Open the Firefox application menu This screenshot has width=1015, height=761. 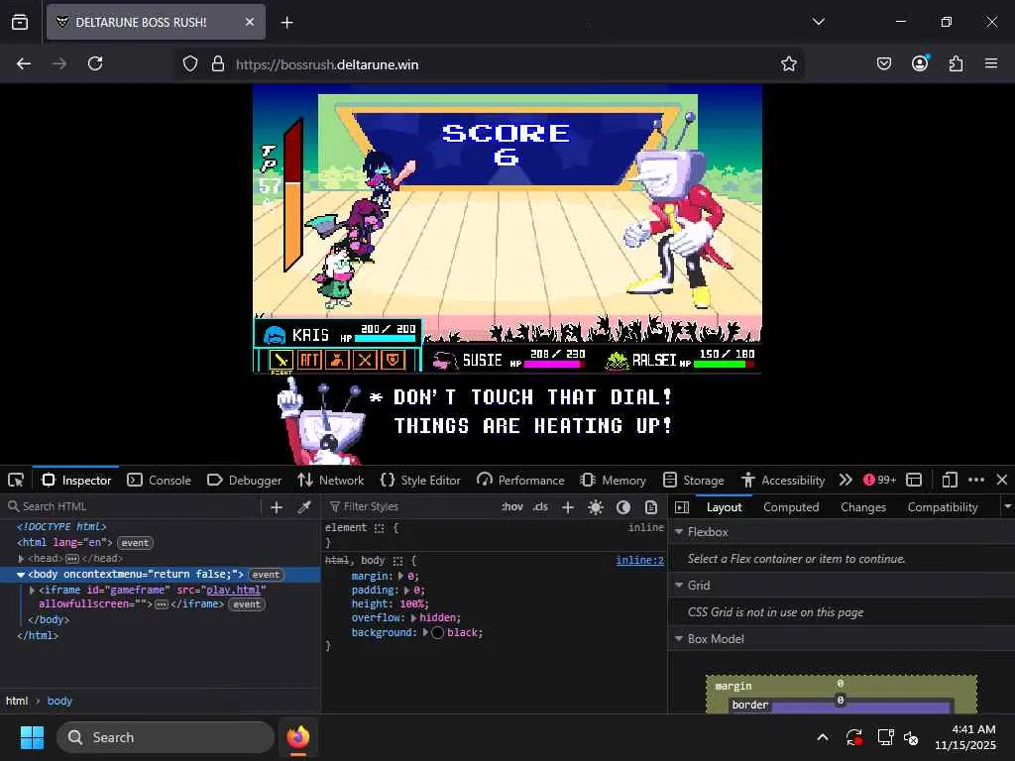coord(991,63)
